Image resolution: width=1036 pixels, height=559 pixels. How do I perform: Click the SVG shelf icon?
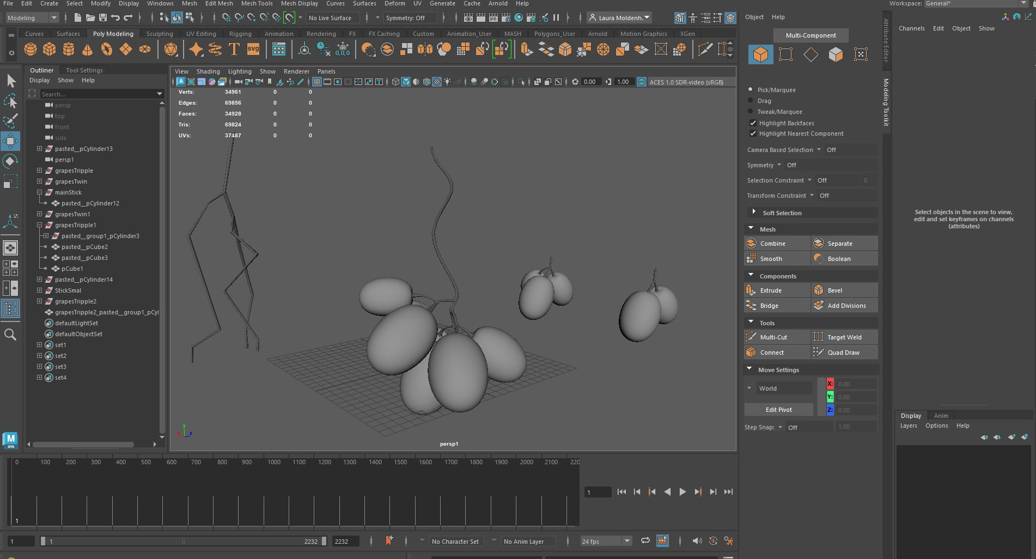[253, 50]
